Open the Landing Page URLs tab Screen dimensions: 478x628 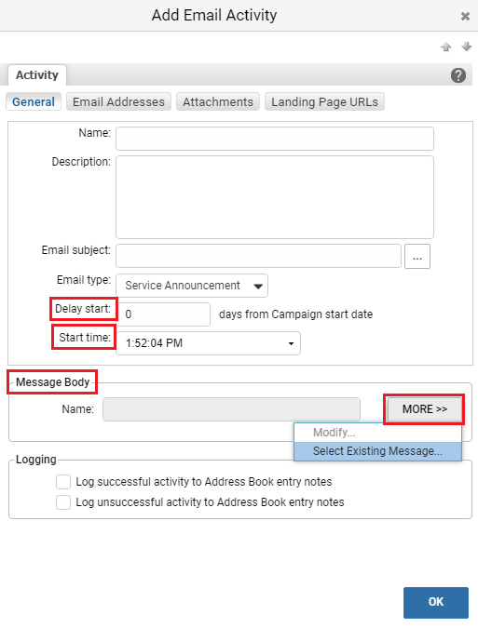pos(324,101)
